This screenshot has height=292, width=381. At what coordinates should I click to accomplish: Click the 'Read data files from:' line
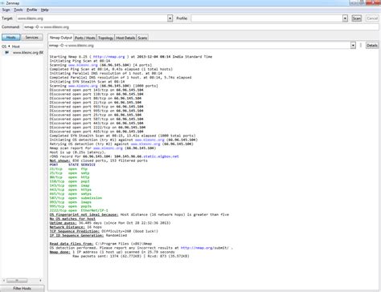click(x=100, y=244)
